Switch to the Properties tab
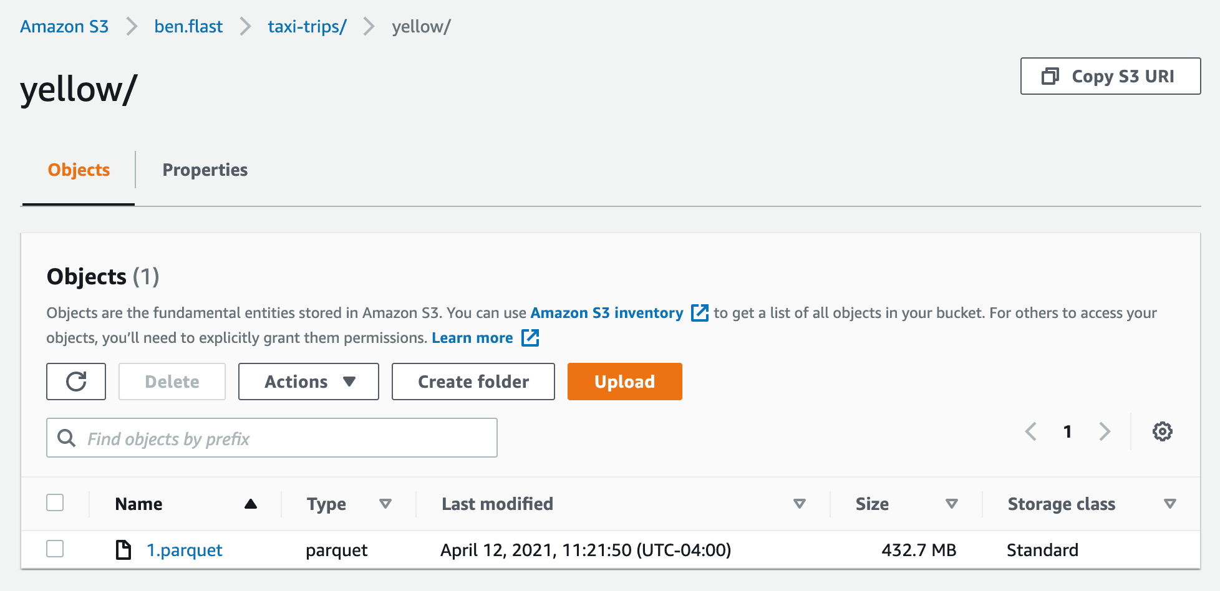 click(x=205, y=170)
